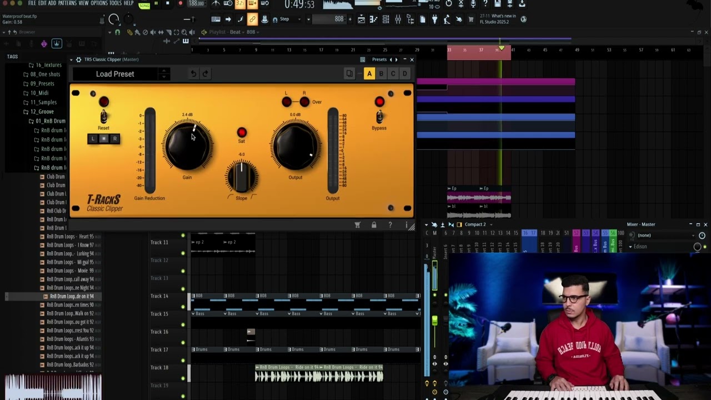Click the microphone recording icon
Image resolution: width=711 pixels, height=400 pixels.
click(x=473, y=4)
